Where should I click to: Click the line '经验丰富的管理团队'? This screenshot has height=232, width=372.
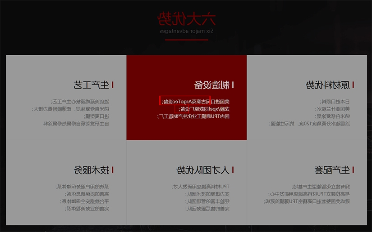pos(207,201)
